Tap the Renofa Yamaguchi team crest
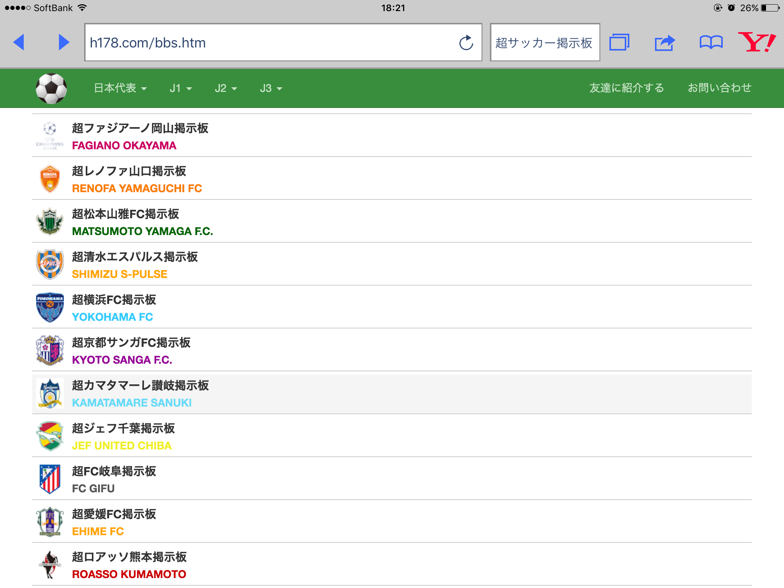784x588 pixels. [50, 179]
